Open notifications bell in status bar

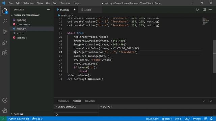click(211, 119)
